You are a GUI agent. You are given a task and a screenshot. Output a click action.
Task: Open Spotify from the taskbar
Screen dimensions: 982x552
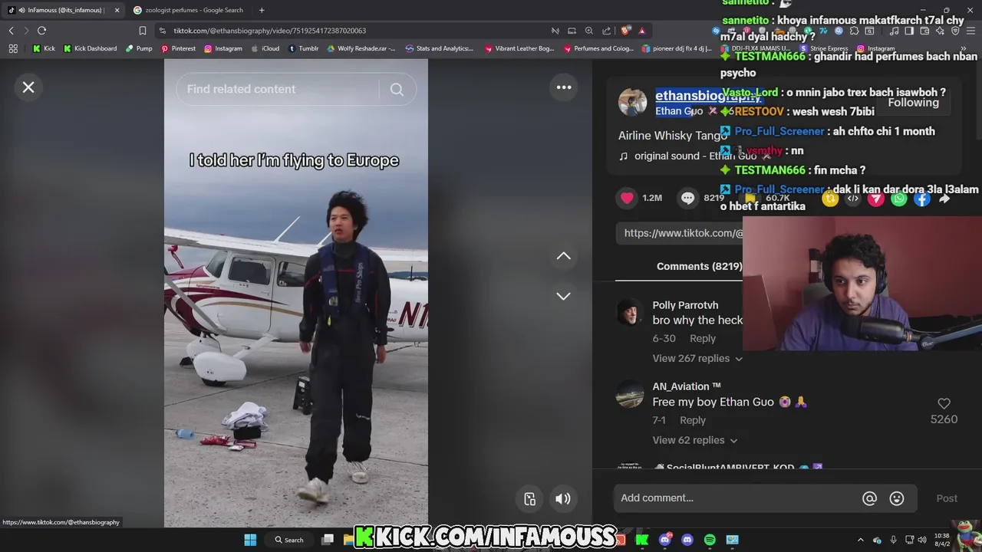click(x=710, y=540)
